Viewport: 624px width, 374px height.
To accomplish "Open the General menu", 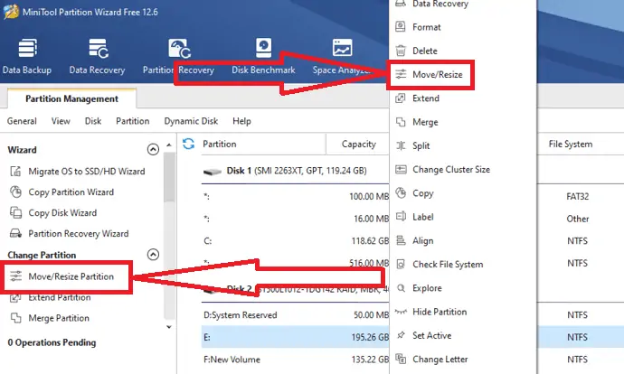I will 22,121.
